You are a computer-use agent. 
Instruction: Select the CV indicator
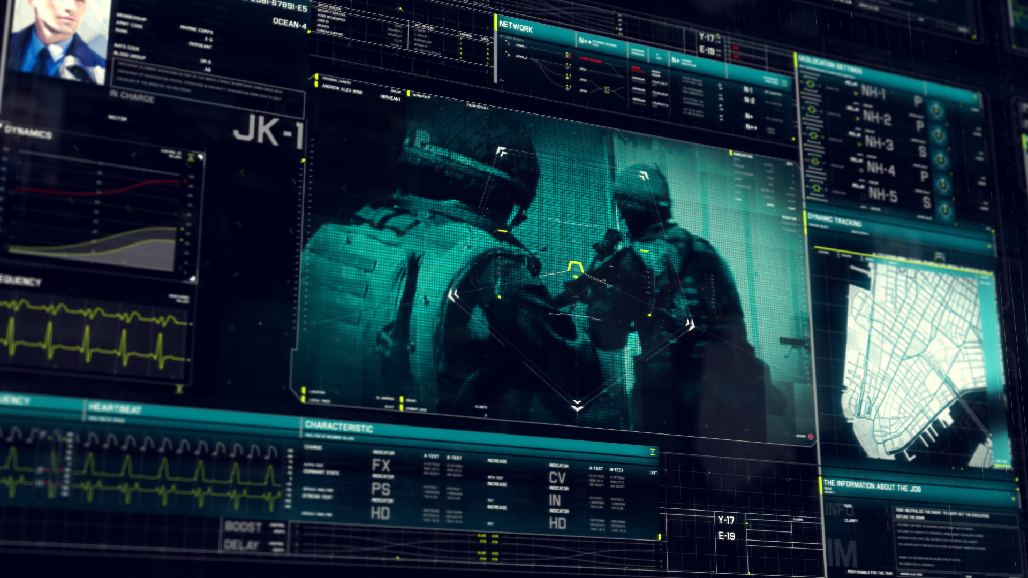(557, 477)
